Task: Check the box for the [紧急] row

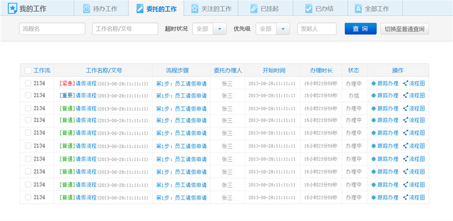Action: click(x=28, y=83)
